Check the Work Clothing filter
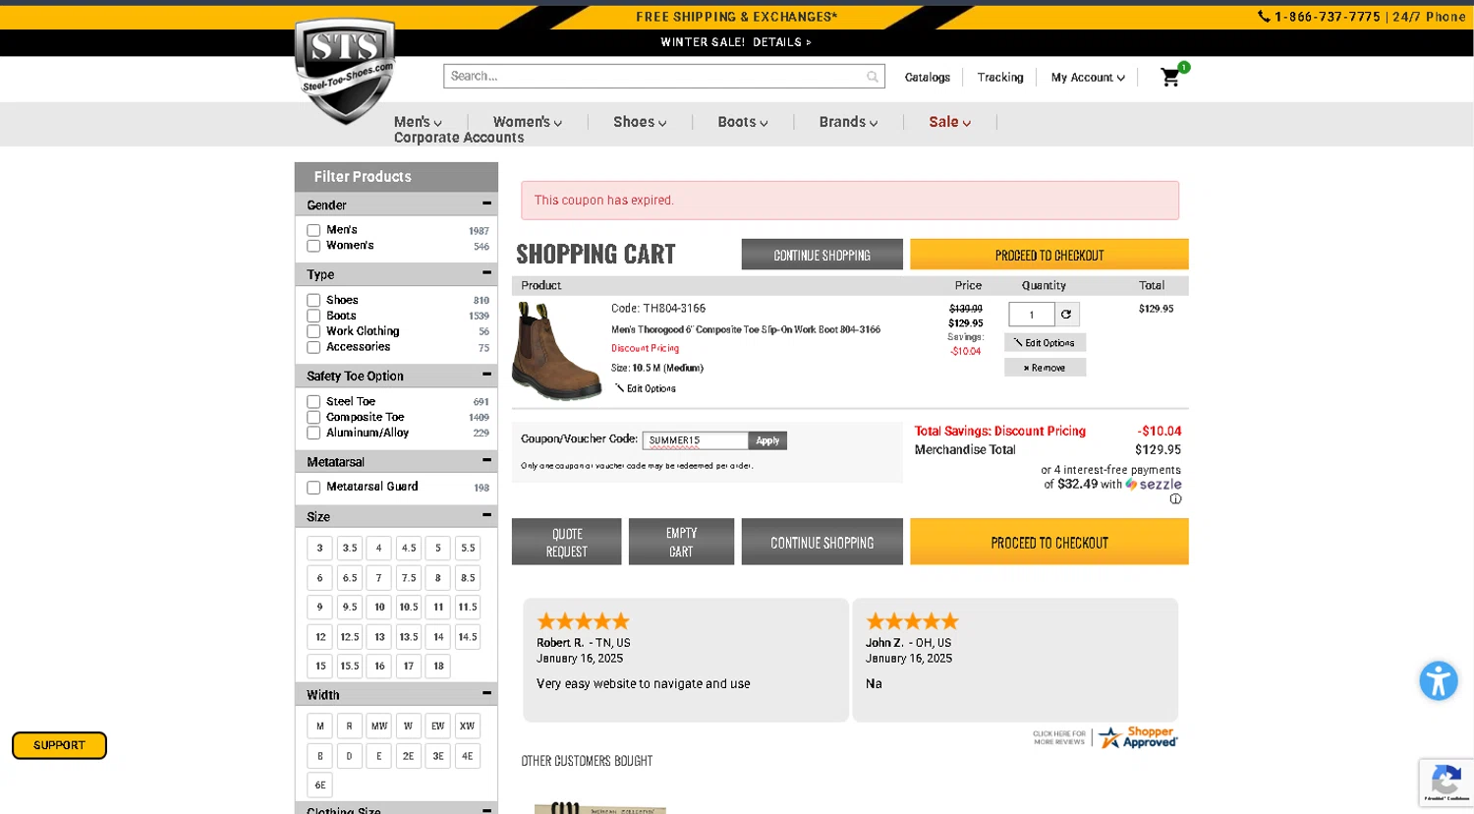The width and height of the screenshot is (1474, 814). (313, 331)
